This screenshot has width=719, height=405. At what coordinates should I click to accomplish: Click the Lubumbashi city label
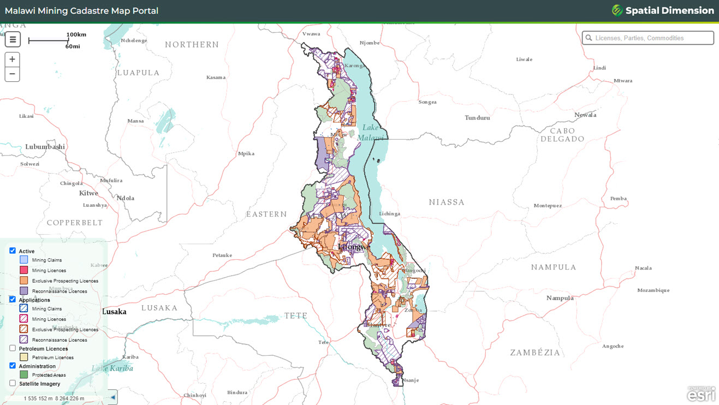45,147
